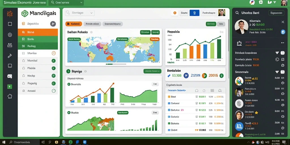The image size is (290, 145).
Task: Click the puzzle piece icon at sidebar bottom
Action: (10, 96)
